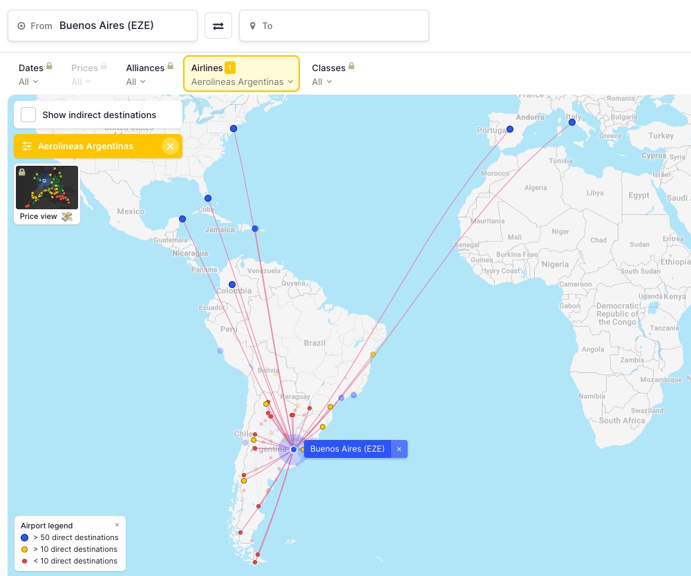691x576 pixels.
Task: Dismiss the Airport legend panel
Action: (x=117, y=525)
